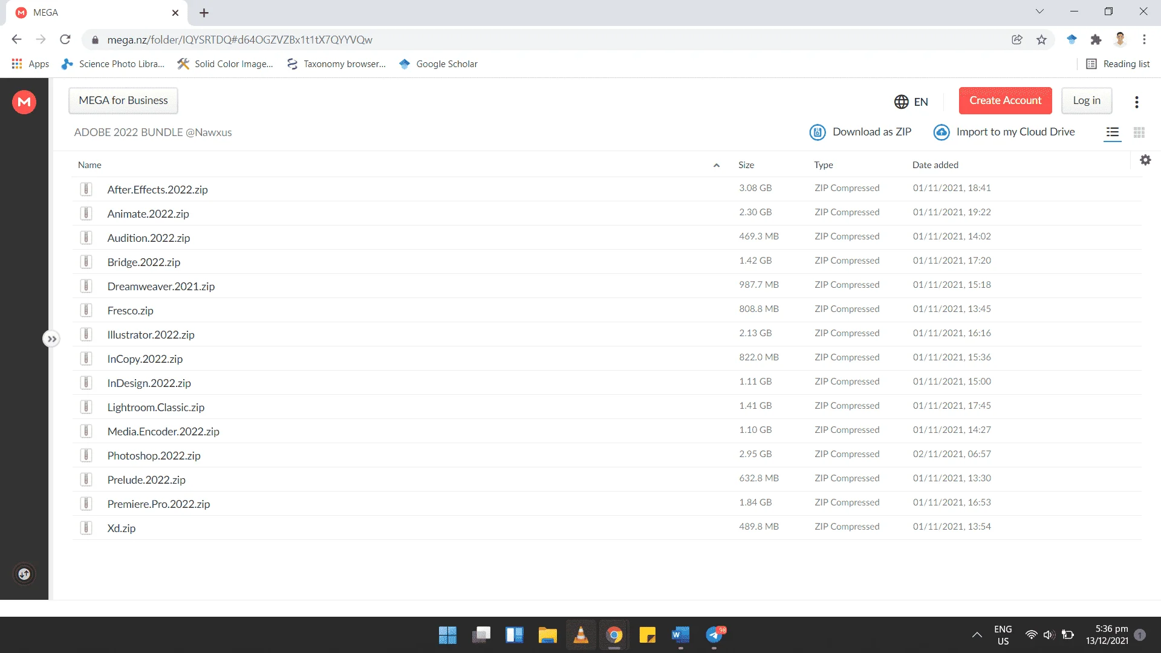Image resolution: width=1161 pixels, height=653 pixels.
Task: Click the Dreamweaver.2021.zip file icon
Action: pos(86,286)
